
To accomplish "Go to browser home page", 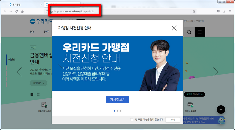I will click(22, 11).
